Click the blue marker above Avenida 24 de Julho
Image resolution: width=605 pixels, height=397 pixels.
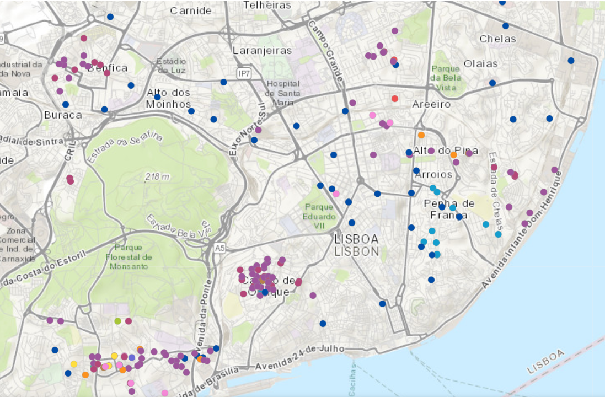click(x=323, y=324)
